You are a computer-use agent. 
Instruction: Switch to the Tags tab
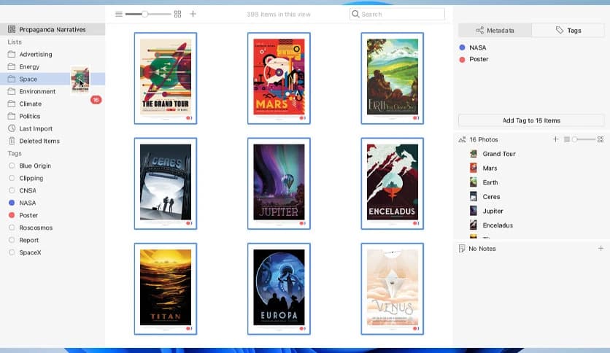click(x=568, y=31)
